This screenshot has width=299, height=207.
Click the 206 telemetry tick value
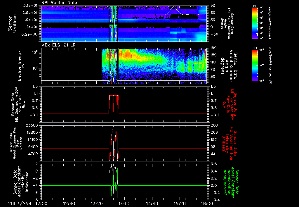tap(214, 132)
